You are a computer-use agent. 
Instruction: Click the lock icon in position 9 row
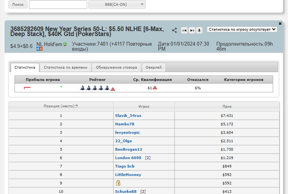(x=118, y=183)
